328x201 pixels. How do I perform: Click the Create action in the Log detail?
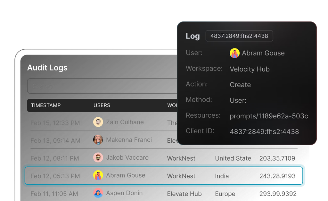240,85
